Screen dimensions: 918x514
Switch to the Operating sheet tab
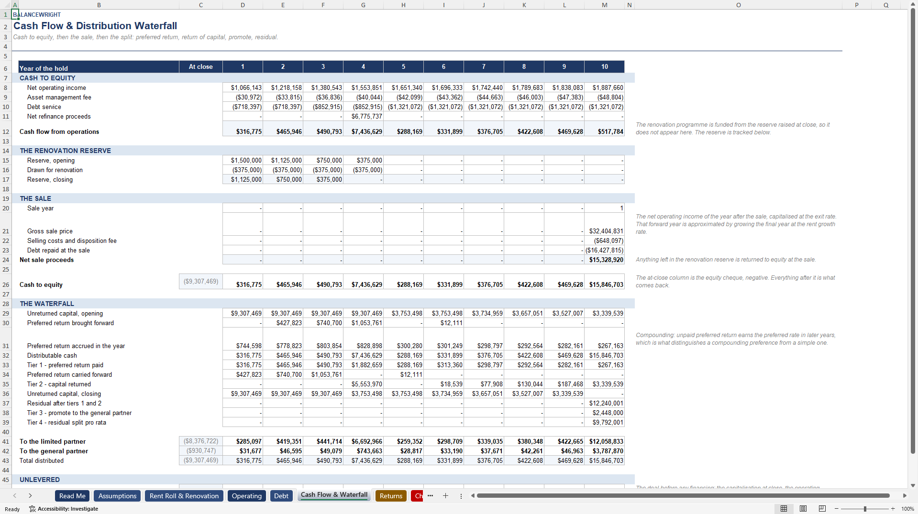(x=247, y=496)
